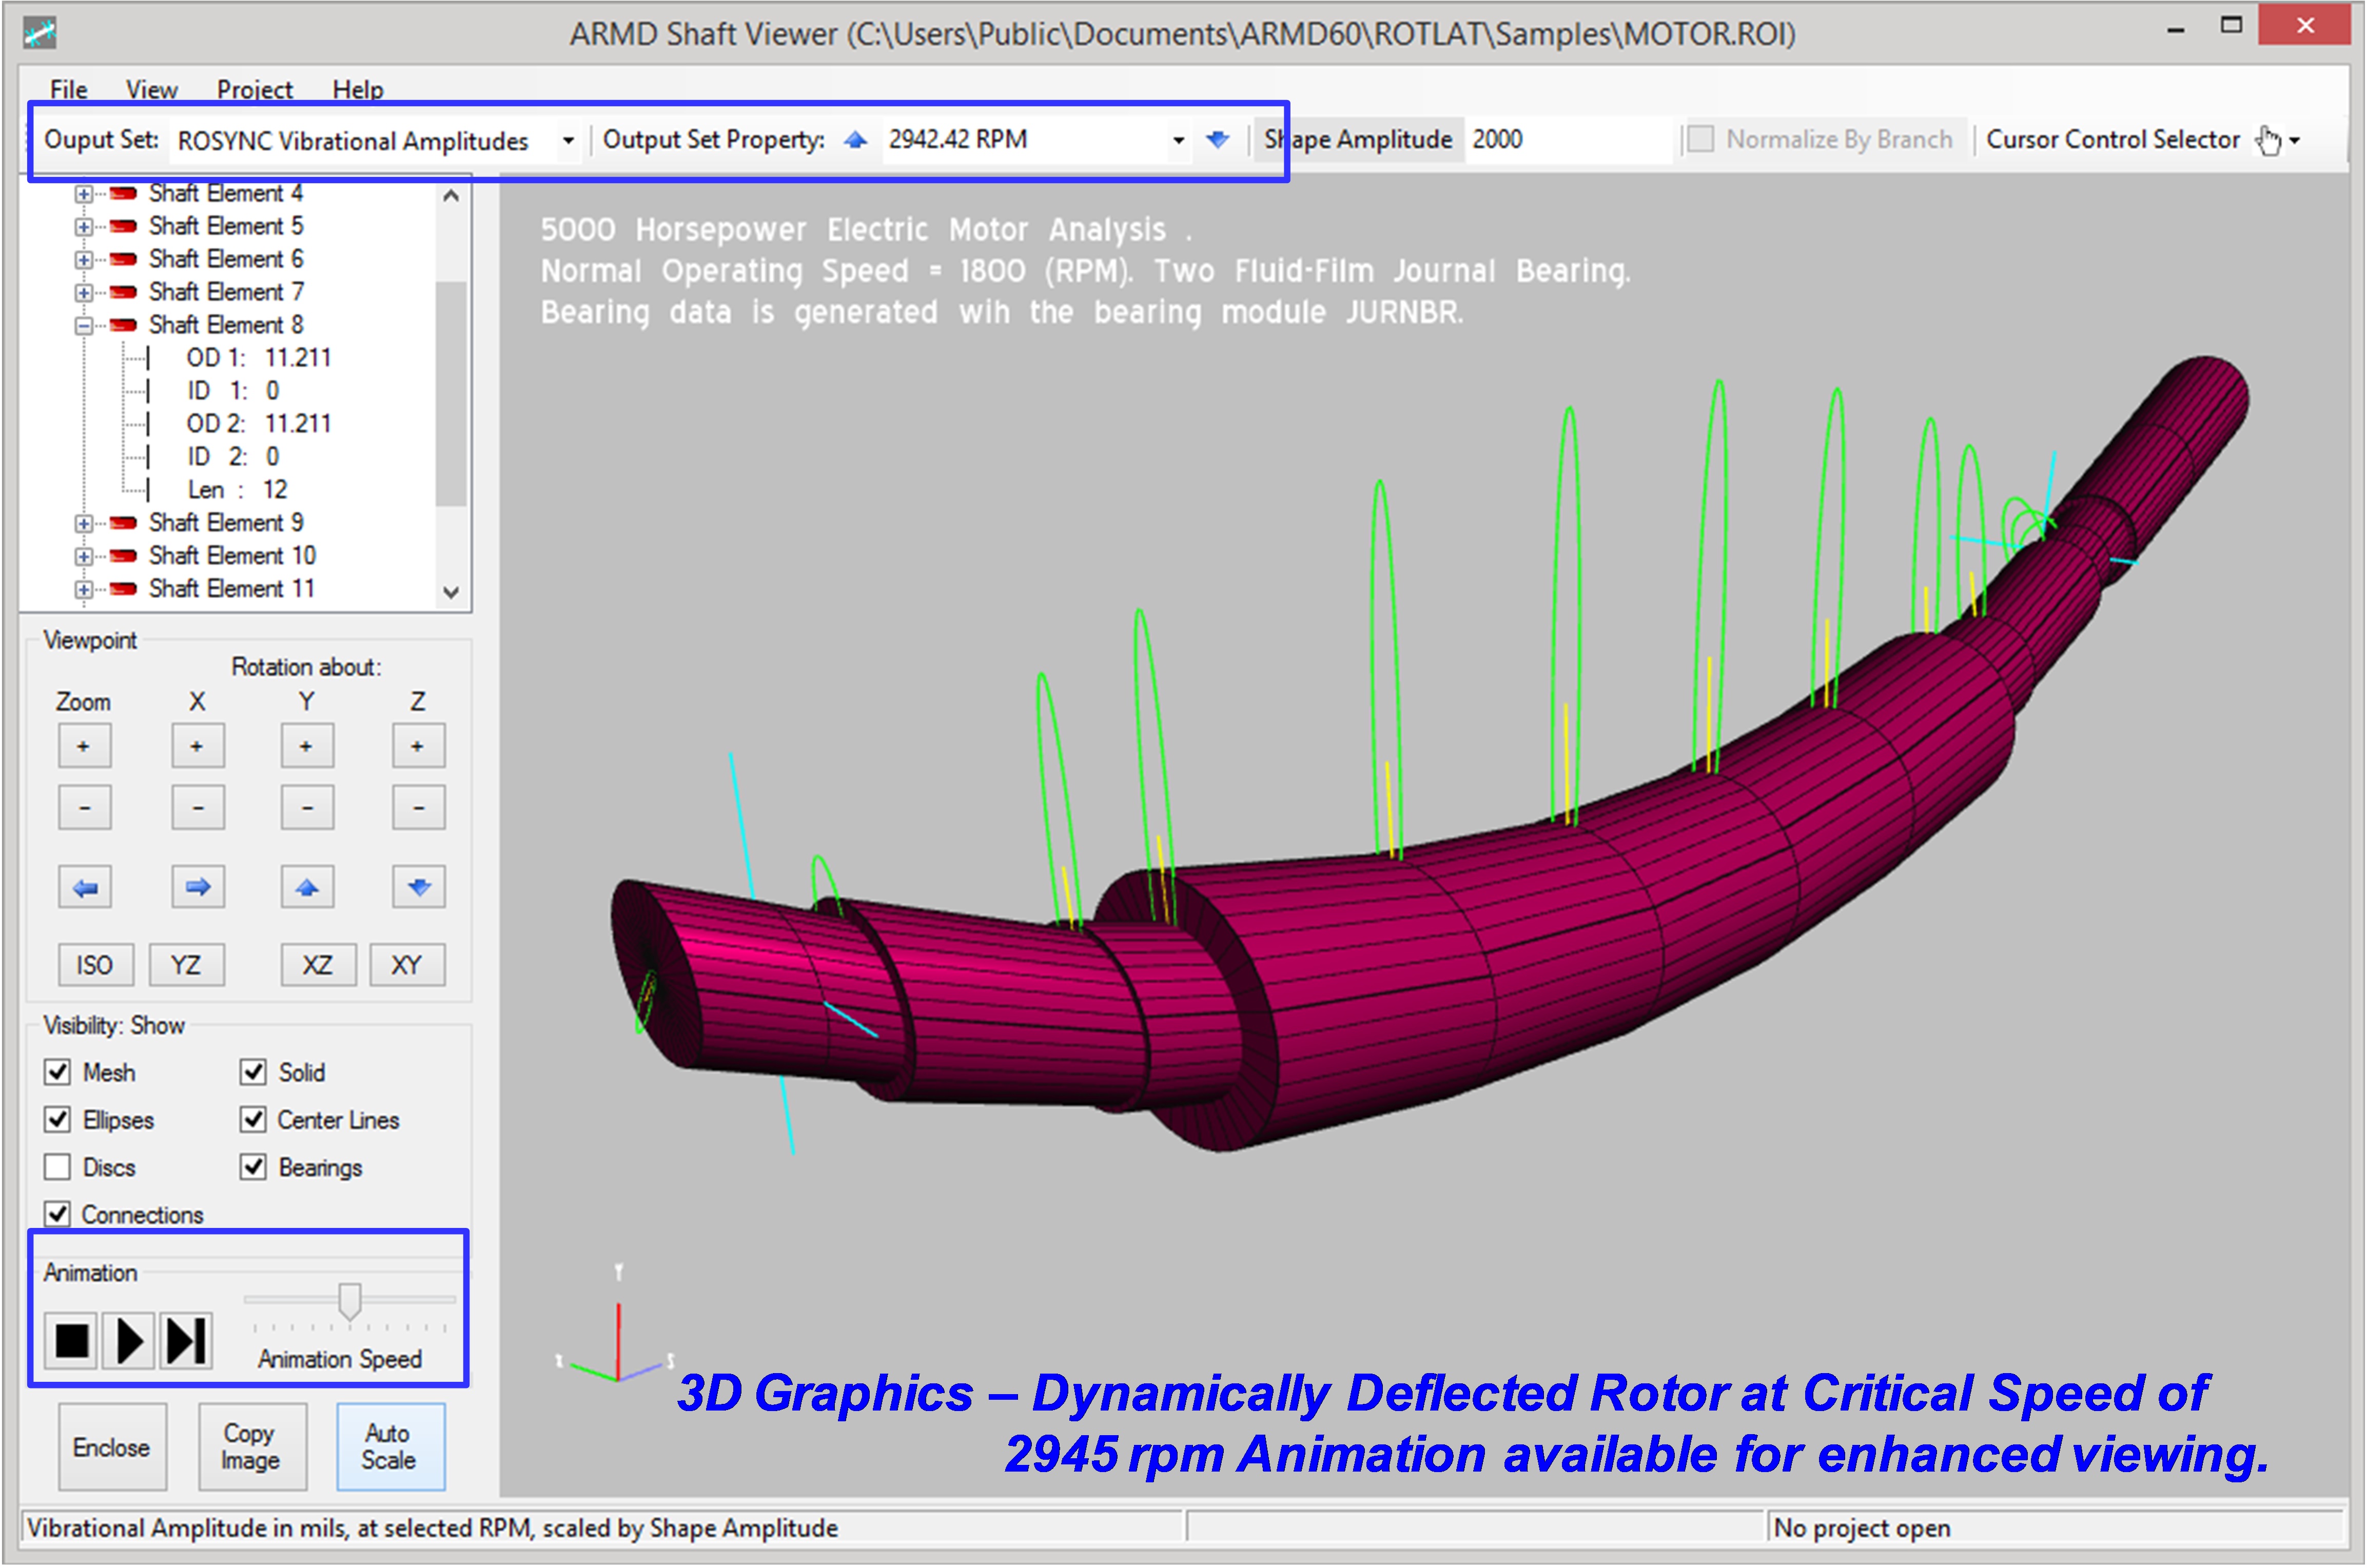Toggle the Mesh visibility checkbox

57,1072
